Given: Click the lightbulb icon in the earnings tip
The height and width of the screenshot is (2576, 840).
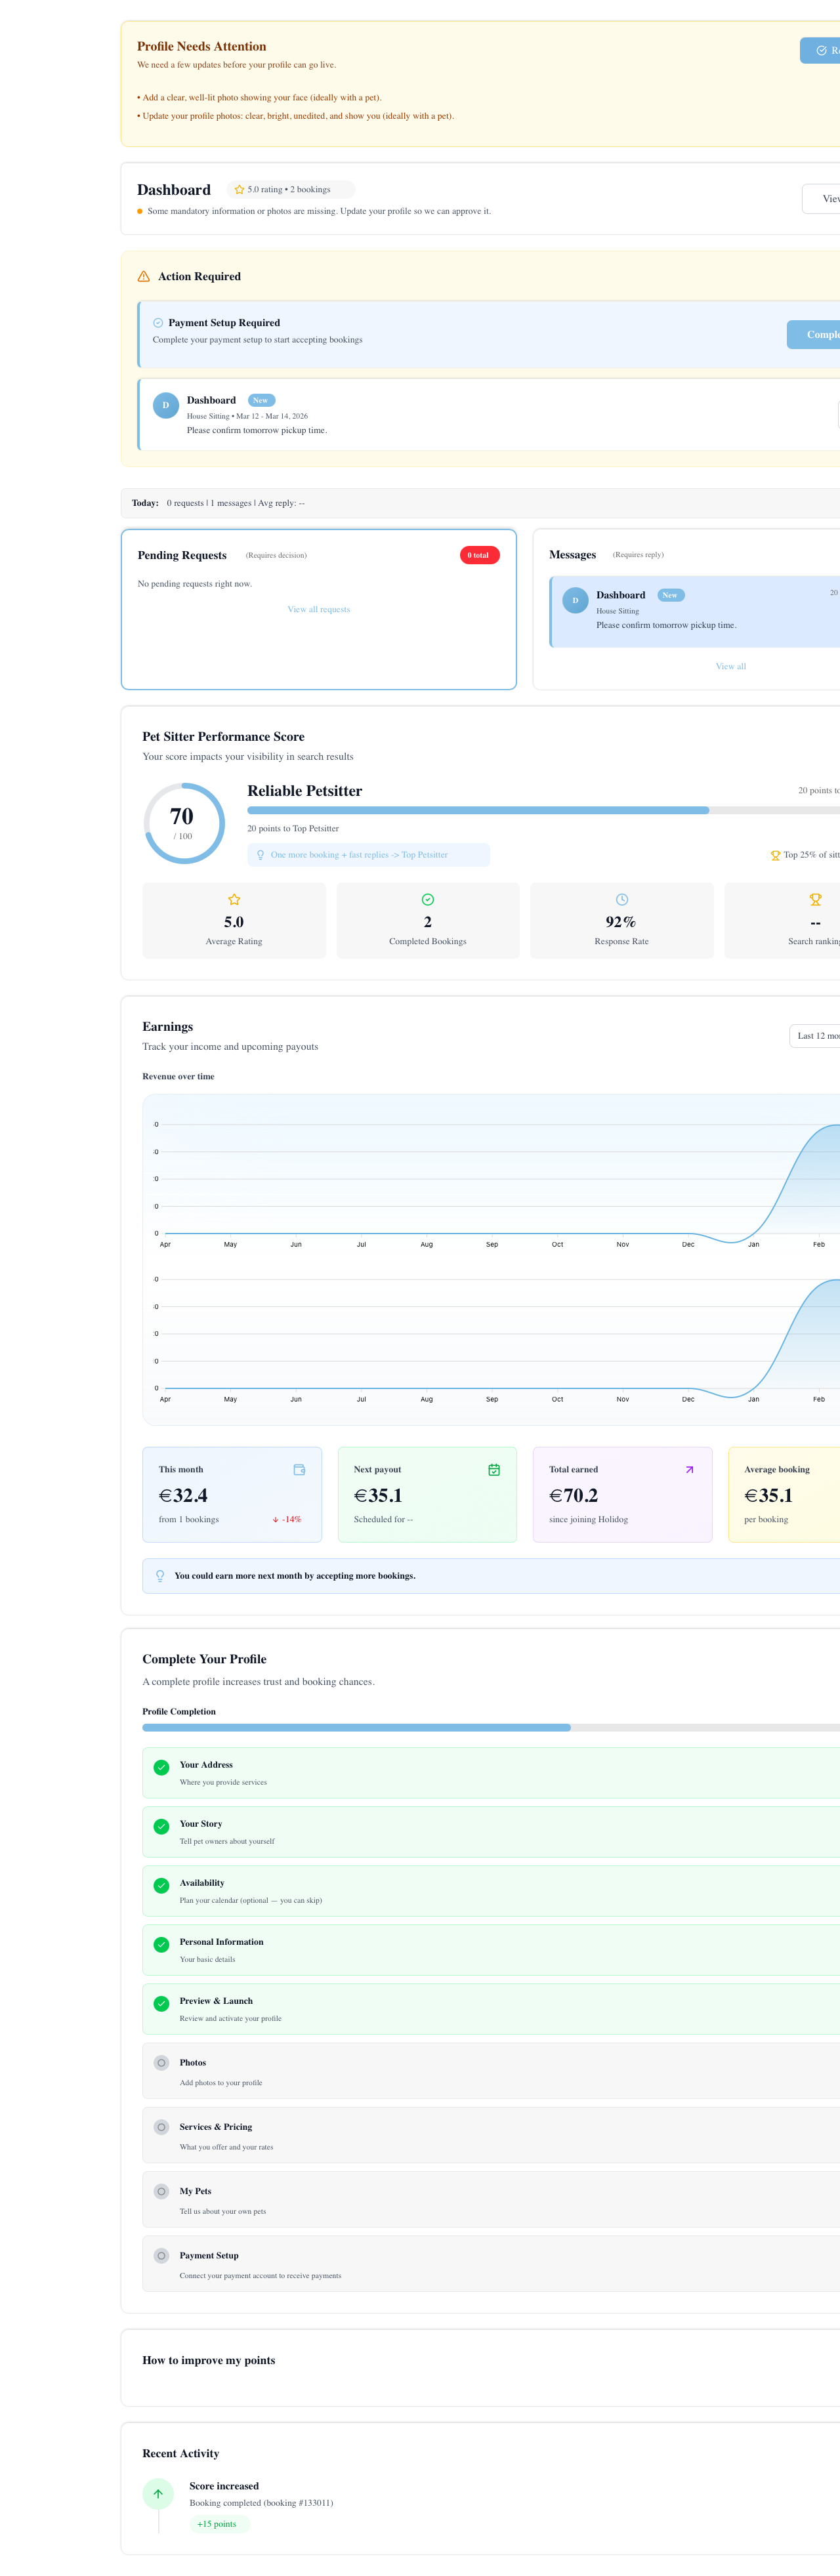Looking at the screenshot, I should 160,1576.
